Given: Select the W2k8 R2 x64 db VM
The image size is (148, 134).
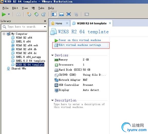Looking at the screenshot, I should point(26,49).
